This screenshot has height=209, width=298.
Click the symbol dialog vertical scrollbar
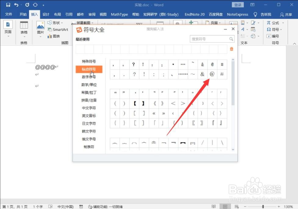233,83
